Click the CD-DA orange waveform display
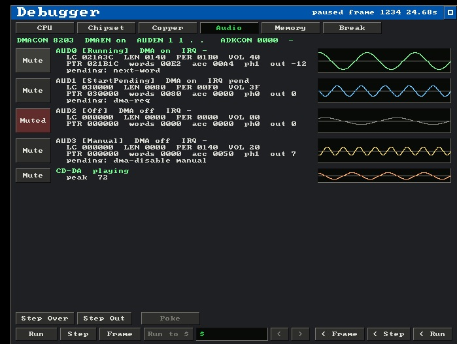The width and height of the screenshot is (457, 344). click(x=384, y=176)
